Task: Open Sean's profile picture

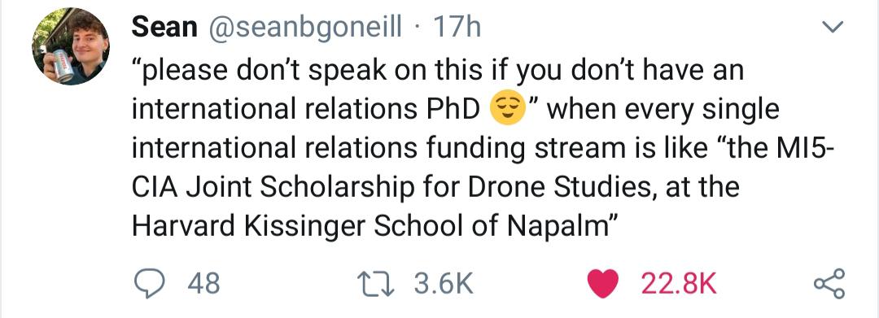Action: (x=69, y=46)
